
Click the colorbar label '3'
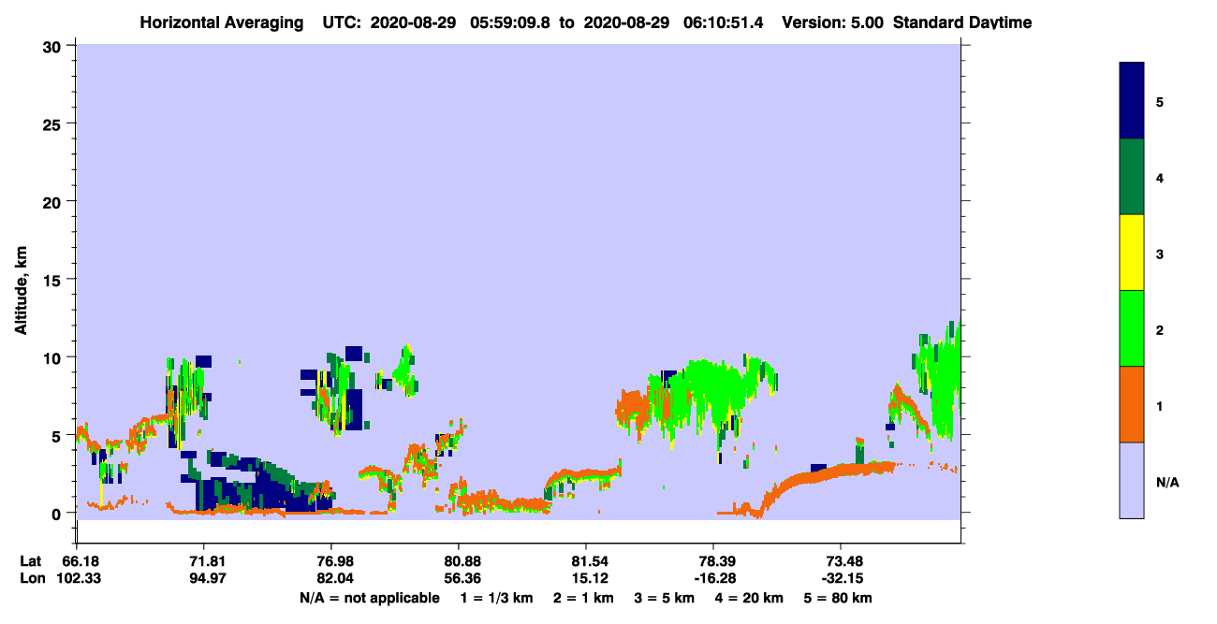click(1160, 254)
